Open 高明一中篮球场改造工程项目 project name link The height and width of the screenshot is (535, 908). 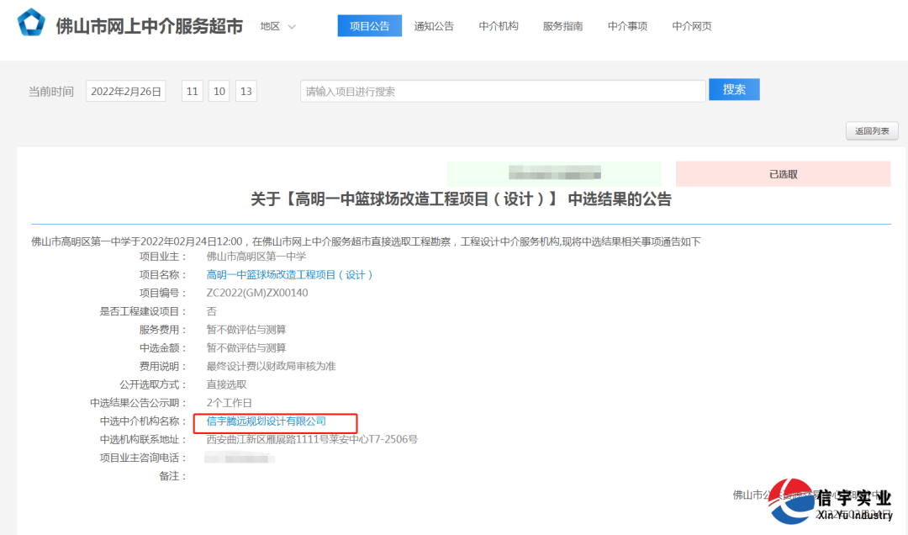click(289, 275)
